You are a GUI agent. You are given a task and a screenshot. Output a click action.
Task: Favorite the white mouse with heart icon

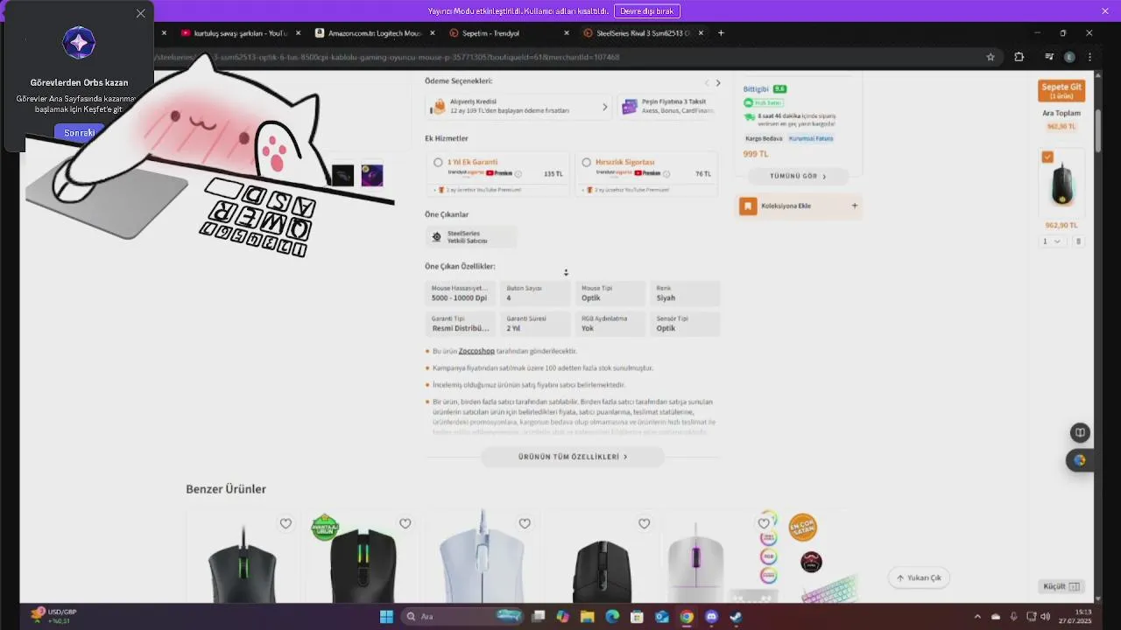[525, 523]
